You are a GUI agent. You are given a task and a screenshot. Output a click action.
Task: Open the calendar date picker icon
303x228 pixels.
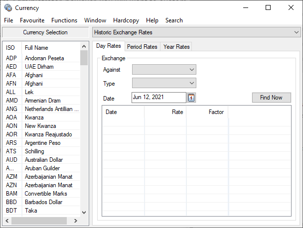(x=191, y=98)
